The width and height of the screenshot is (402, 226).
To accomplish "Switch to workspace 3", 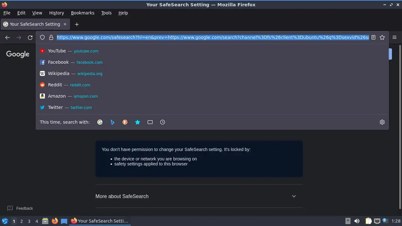I will pyautogui.click(x=29, y=221).
